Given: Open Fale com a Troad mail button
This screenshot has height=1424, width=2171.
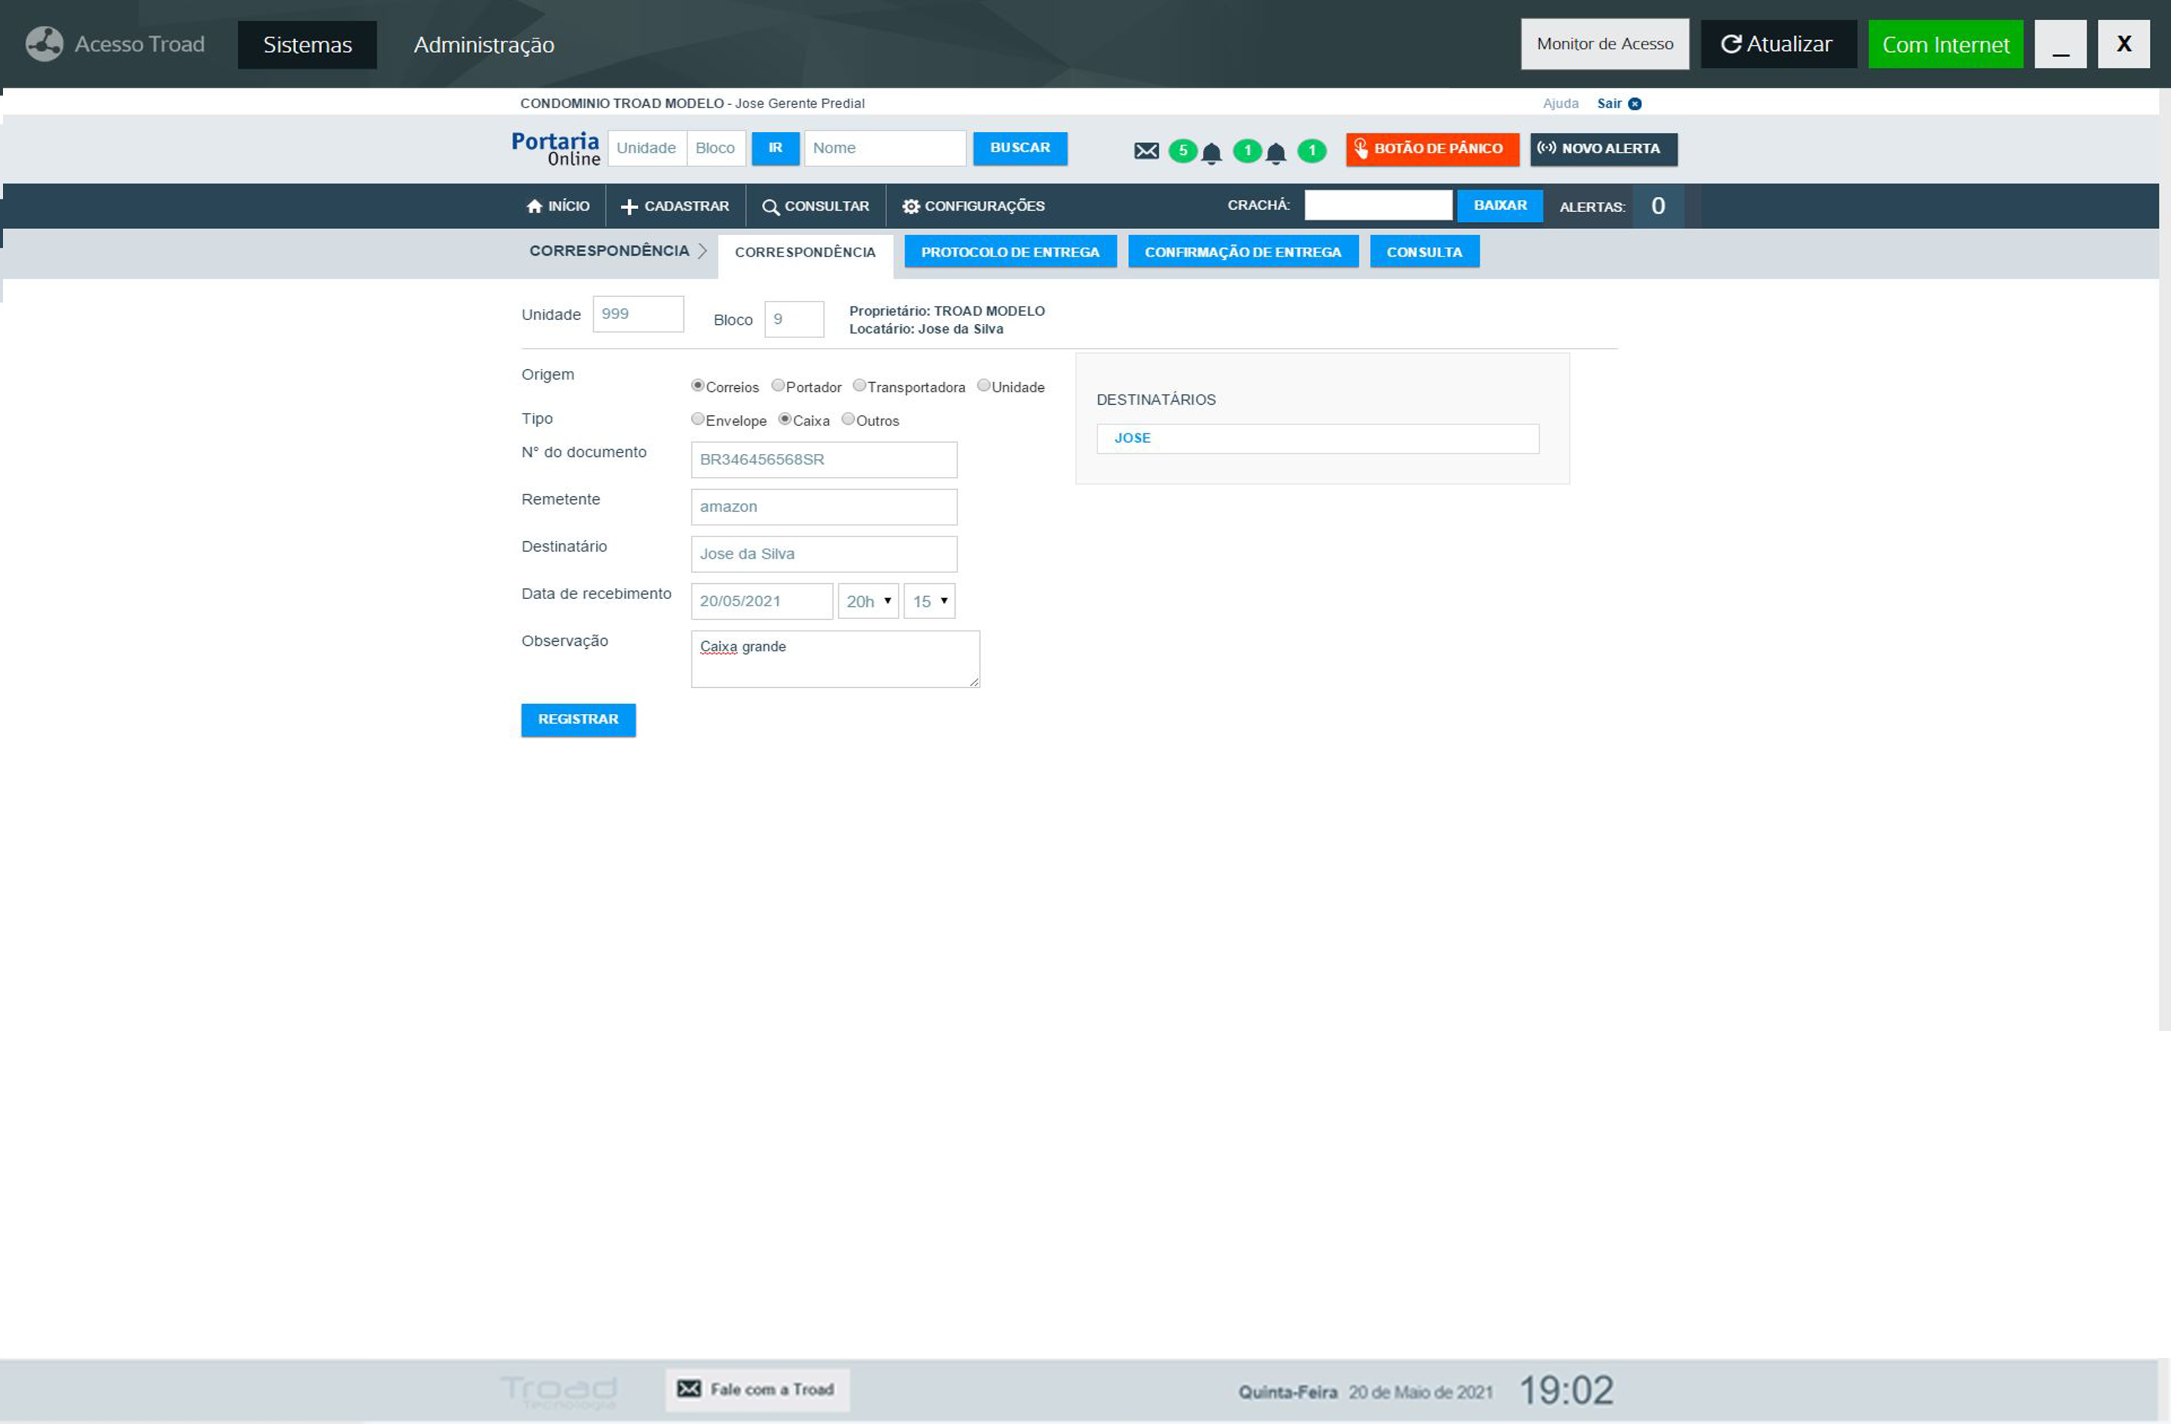Looking at the screenshot, I should (756, 1389).
